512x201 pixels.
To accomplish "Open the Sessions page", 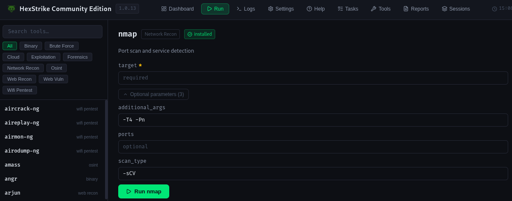I will pos(456,9).
